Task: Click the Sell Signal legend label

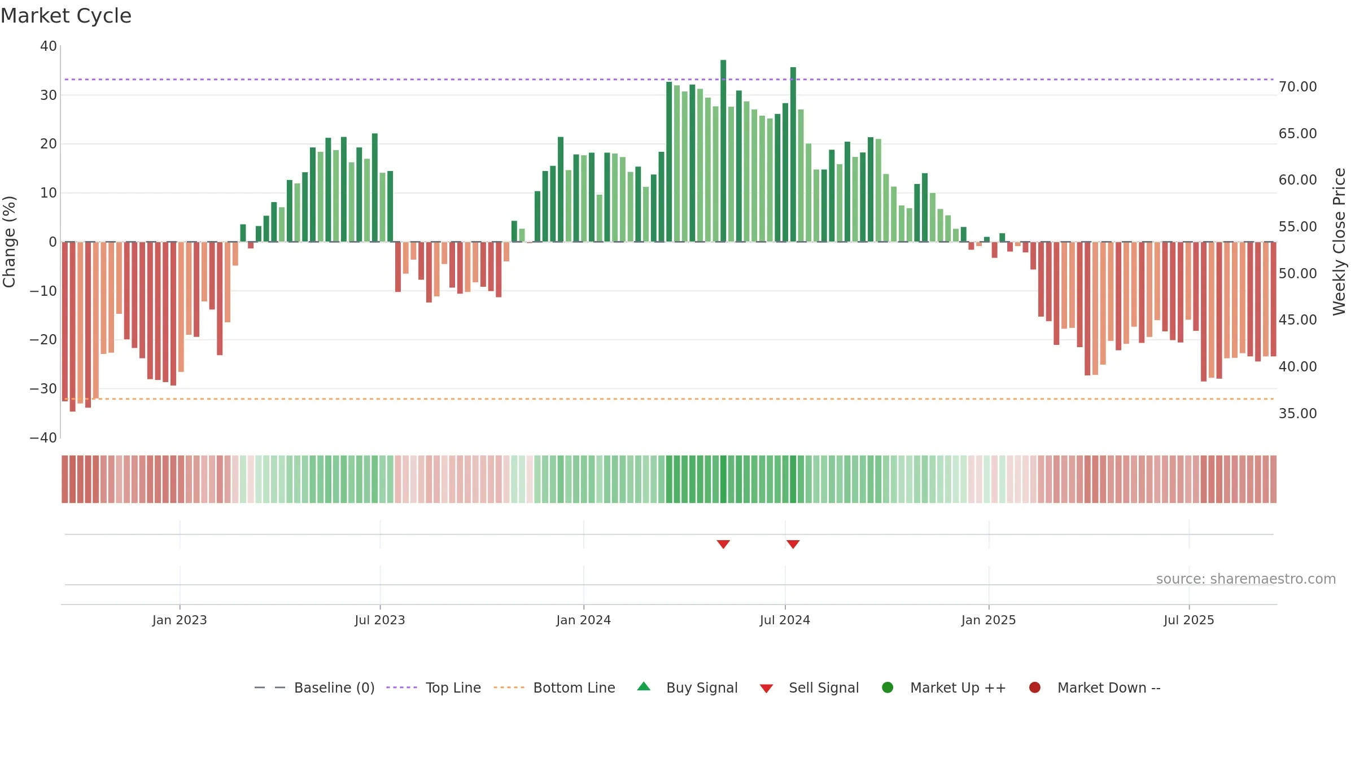Action: pyautogui.click(x=824, y=687)
